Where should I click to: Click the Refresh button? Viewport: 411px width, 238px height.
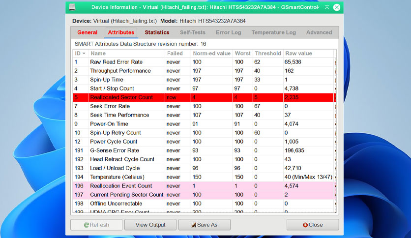(96, 225)
